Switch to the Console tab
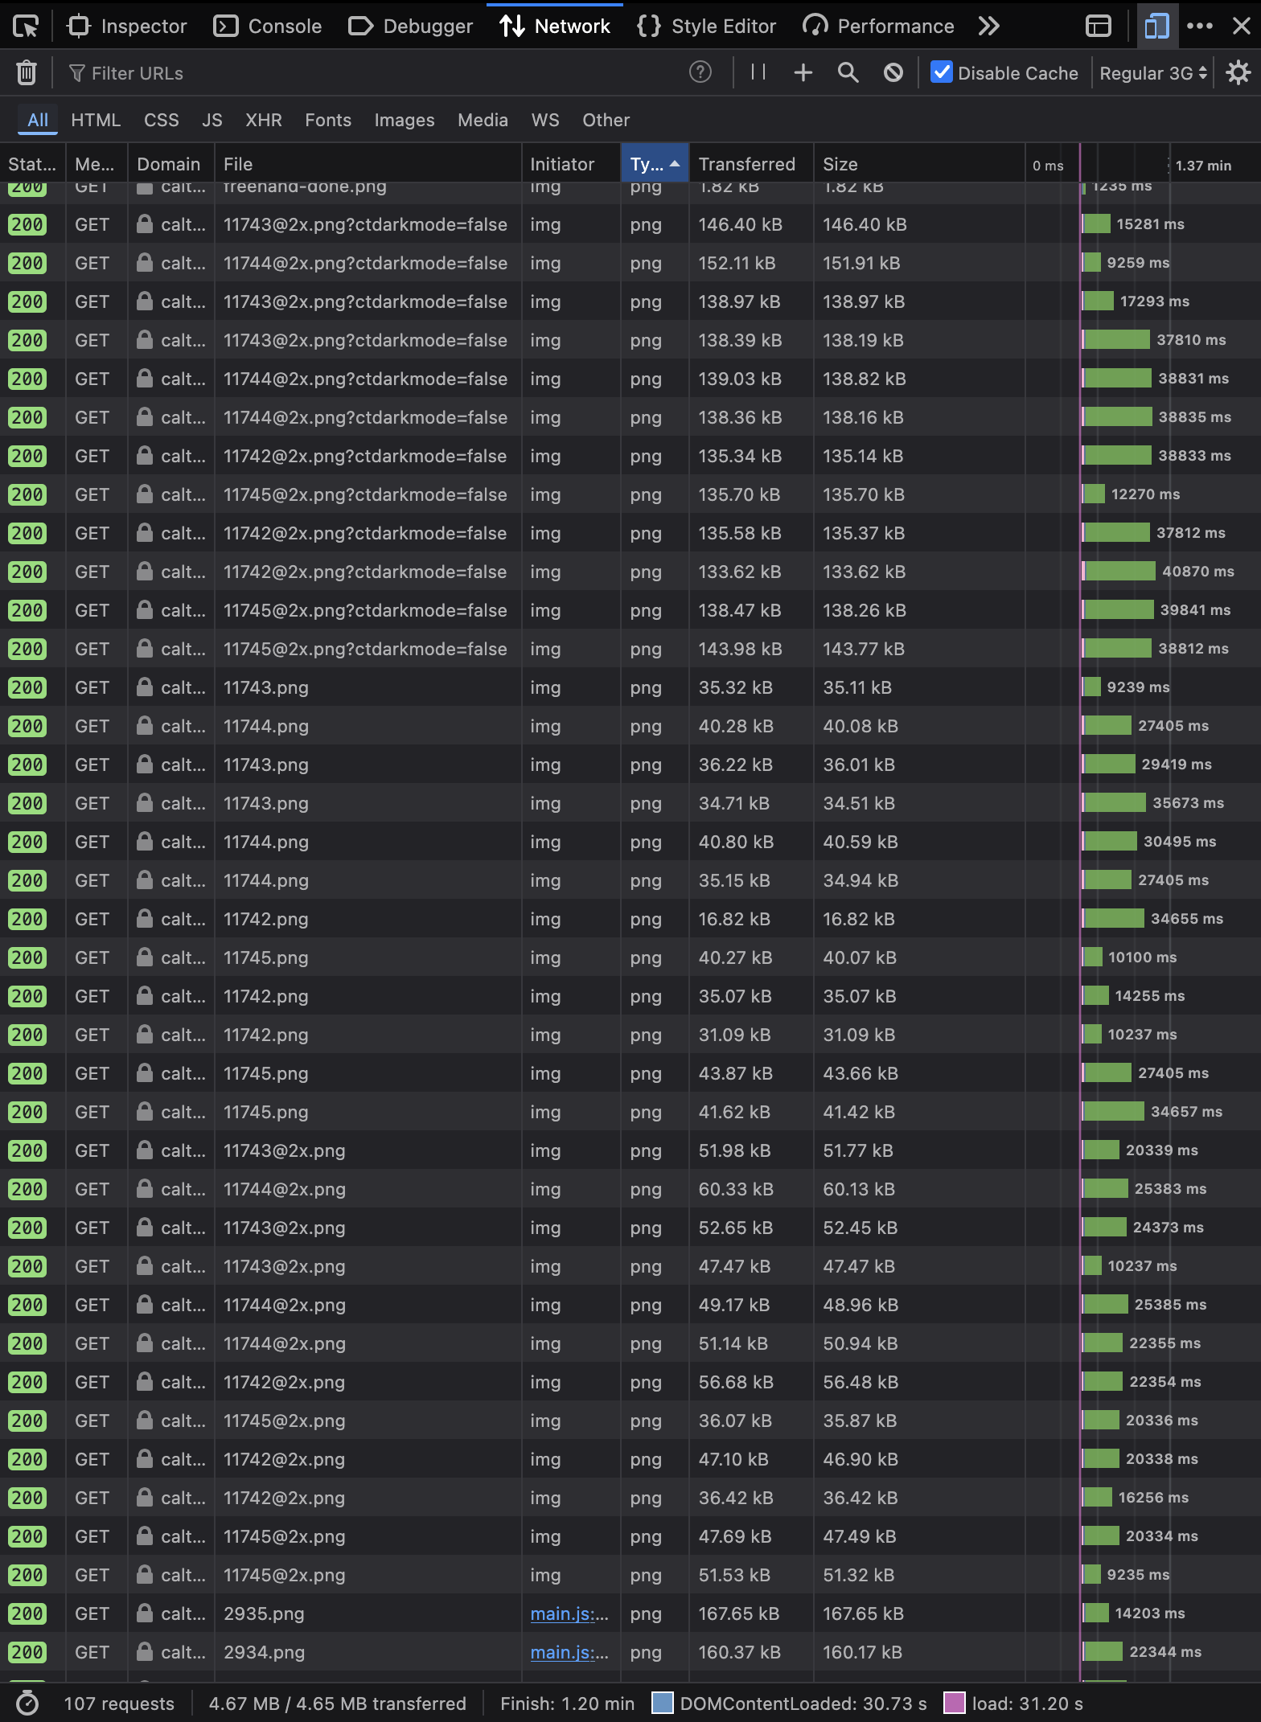 click(268, 27)
